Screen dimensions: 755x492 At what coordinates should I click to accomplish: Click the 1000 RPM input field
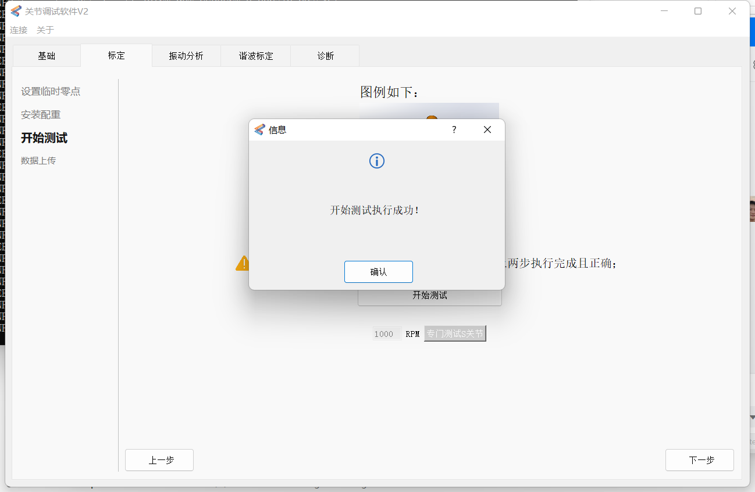coord(387,334)
